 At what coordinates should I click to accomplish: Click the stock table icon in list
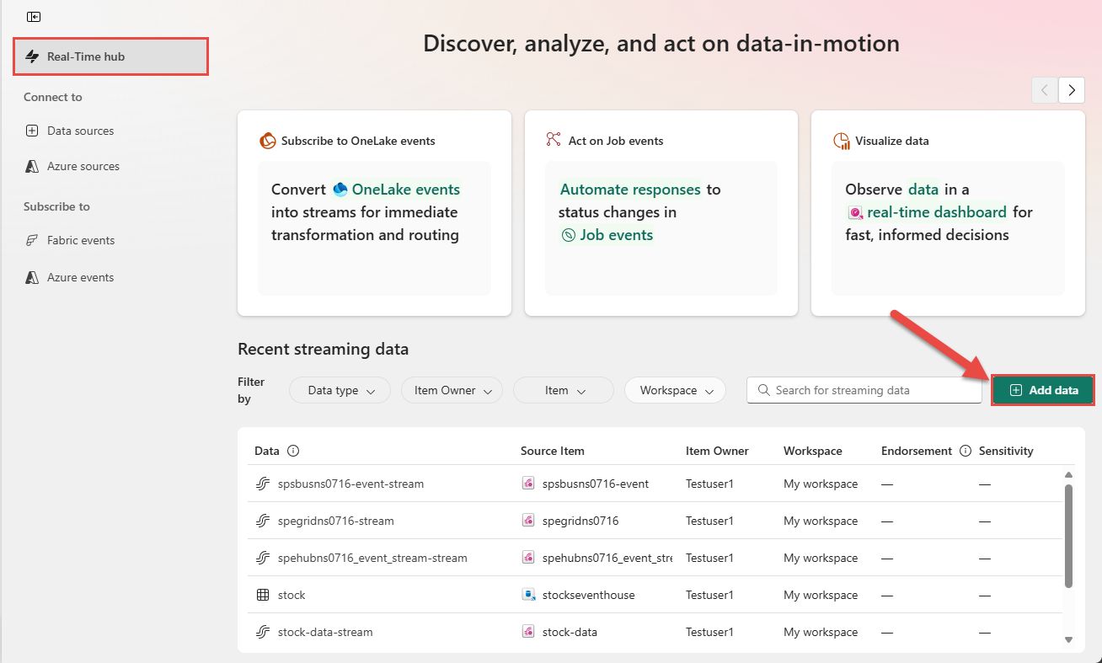(263, 595)
